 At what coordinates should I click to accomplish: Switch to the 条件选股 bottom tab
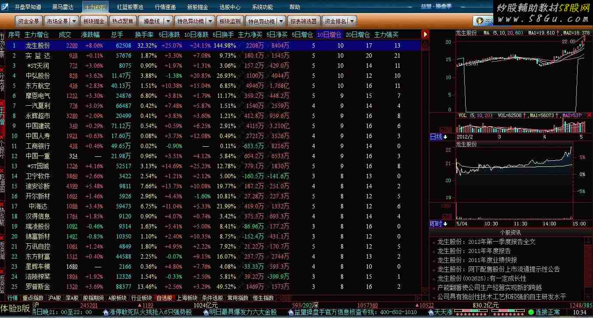point(213,298)
